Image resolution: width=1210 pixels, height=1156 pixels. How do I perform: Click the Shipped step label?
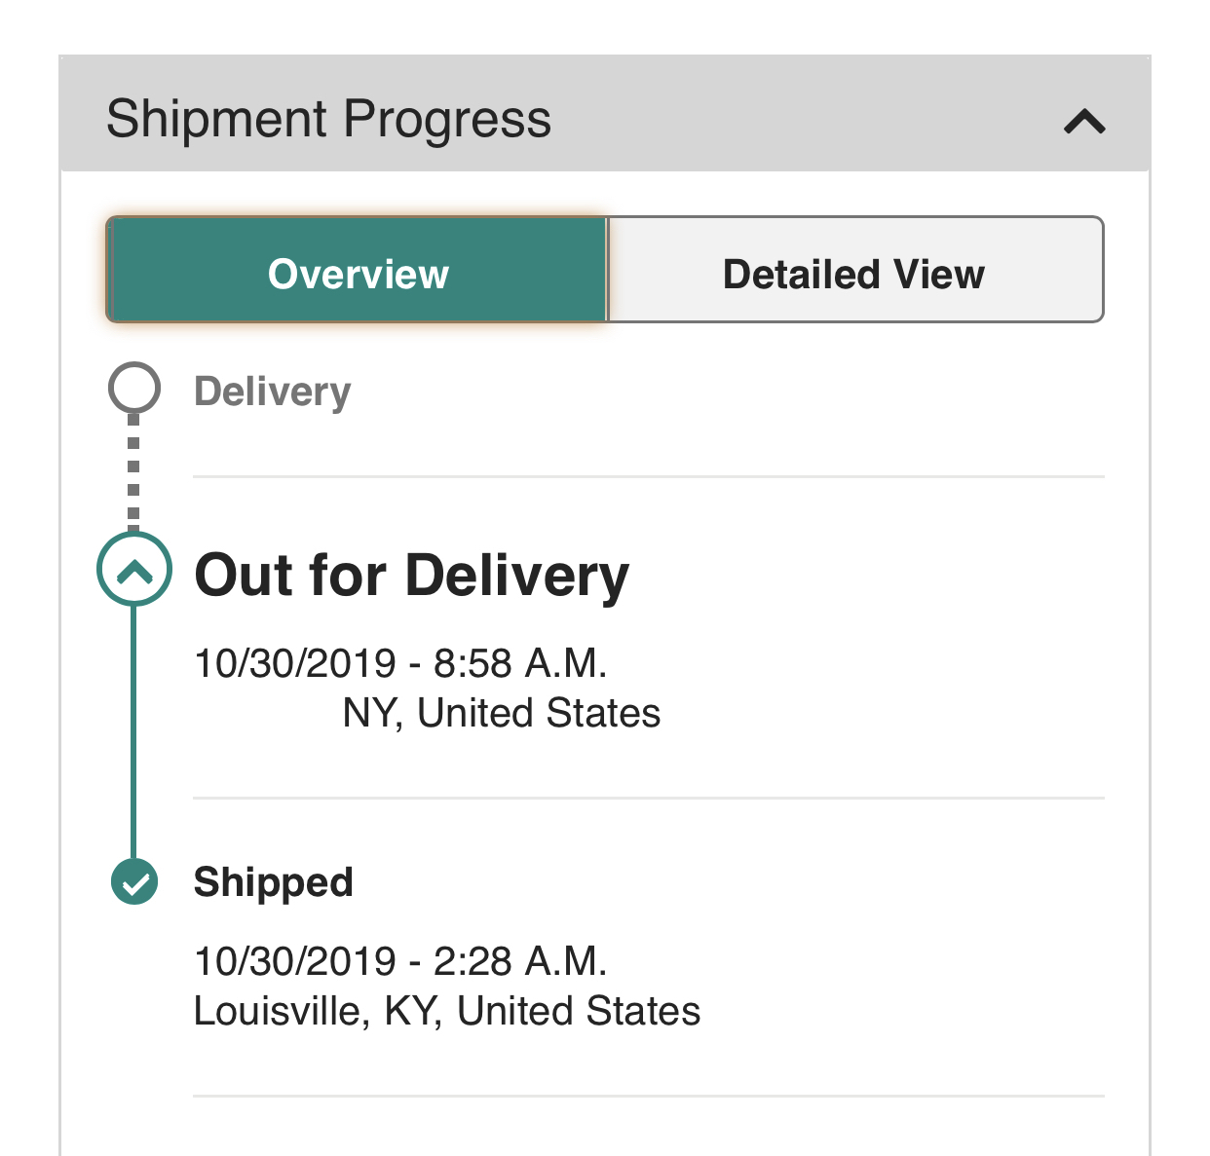pyautogui.click(x=274, y=882)
